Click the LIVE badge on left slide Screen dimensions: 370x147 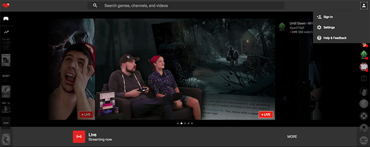[x=86, y=115]
